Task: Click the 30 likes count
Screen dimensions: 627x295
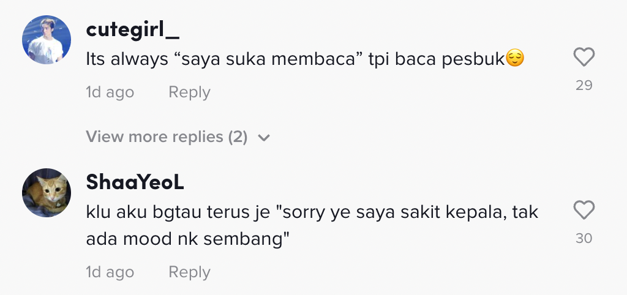Action: 584,239
